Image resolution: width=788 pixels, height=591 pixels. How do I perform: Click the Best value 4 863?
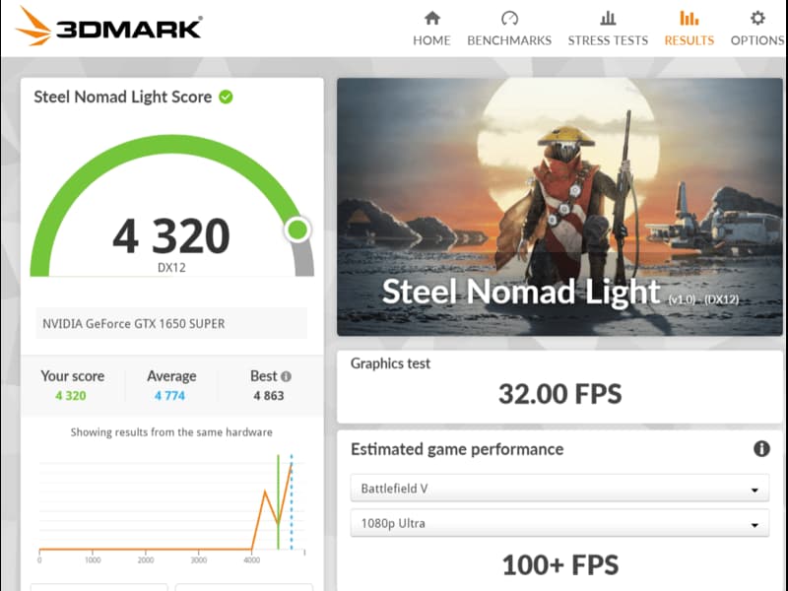click(x=269, y=396)
